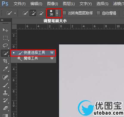
Task: Select the History Brush tool
Action: tap(5, 100)
